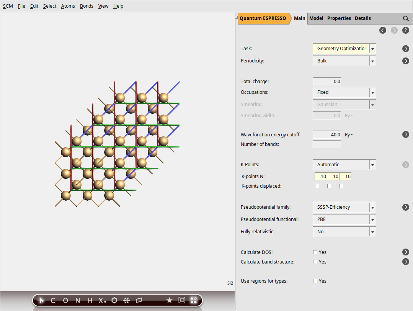Check the Calculate band structure option

click(x=315, y=262)
